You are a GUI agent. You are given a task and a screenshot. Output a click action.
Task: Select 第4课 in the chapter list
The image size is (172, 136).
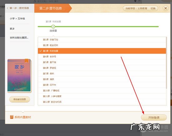[x=102, y=56]
